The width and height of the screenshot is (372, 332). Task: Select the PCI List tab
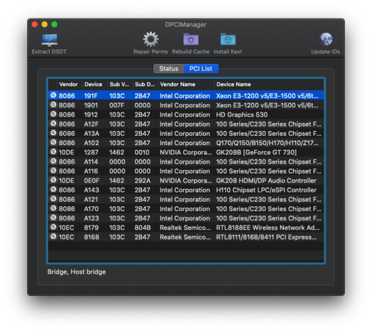[201, 69]
